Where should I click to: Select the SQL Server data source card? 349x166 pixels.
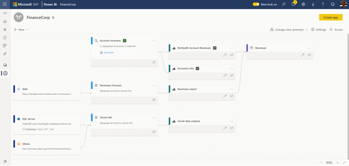[47, 125]
